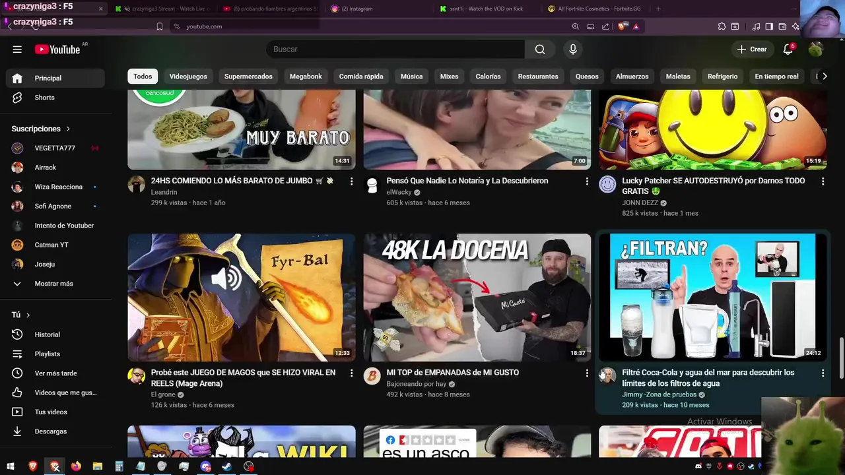Select the Supermercados filter chip
The width and height of the screenshot is (845, 475).
tap(248, 77)
